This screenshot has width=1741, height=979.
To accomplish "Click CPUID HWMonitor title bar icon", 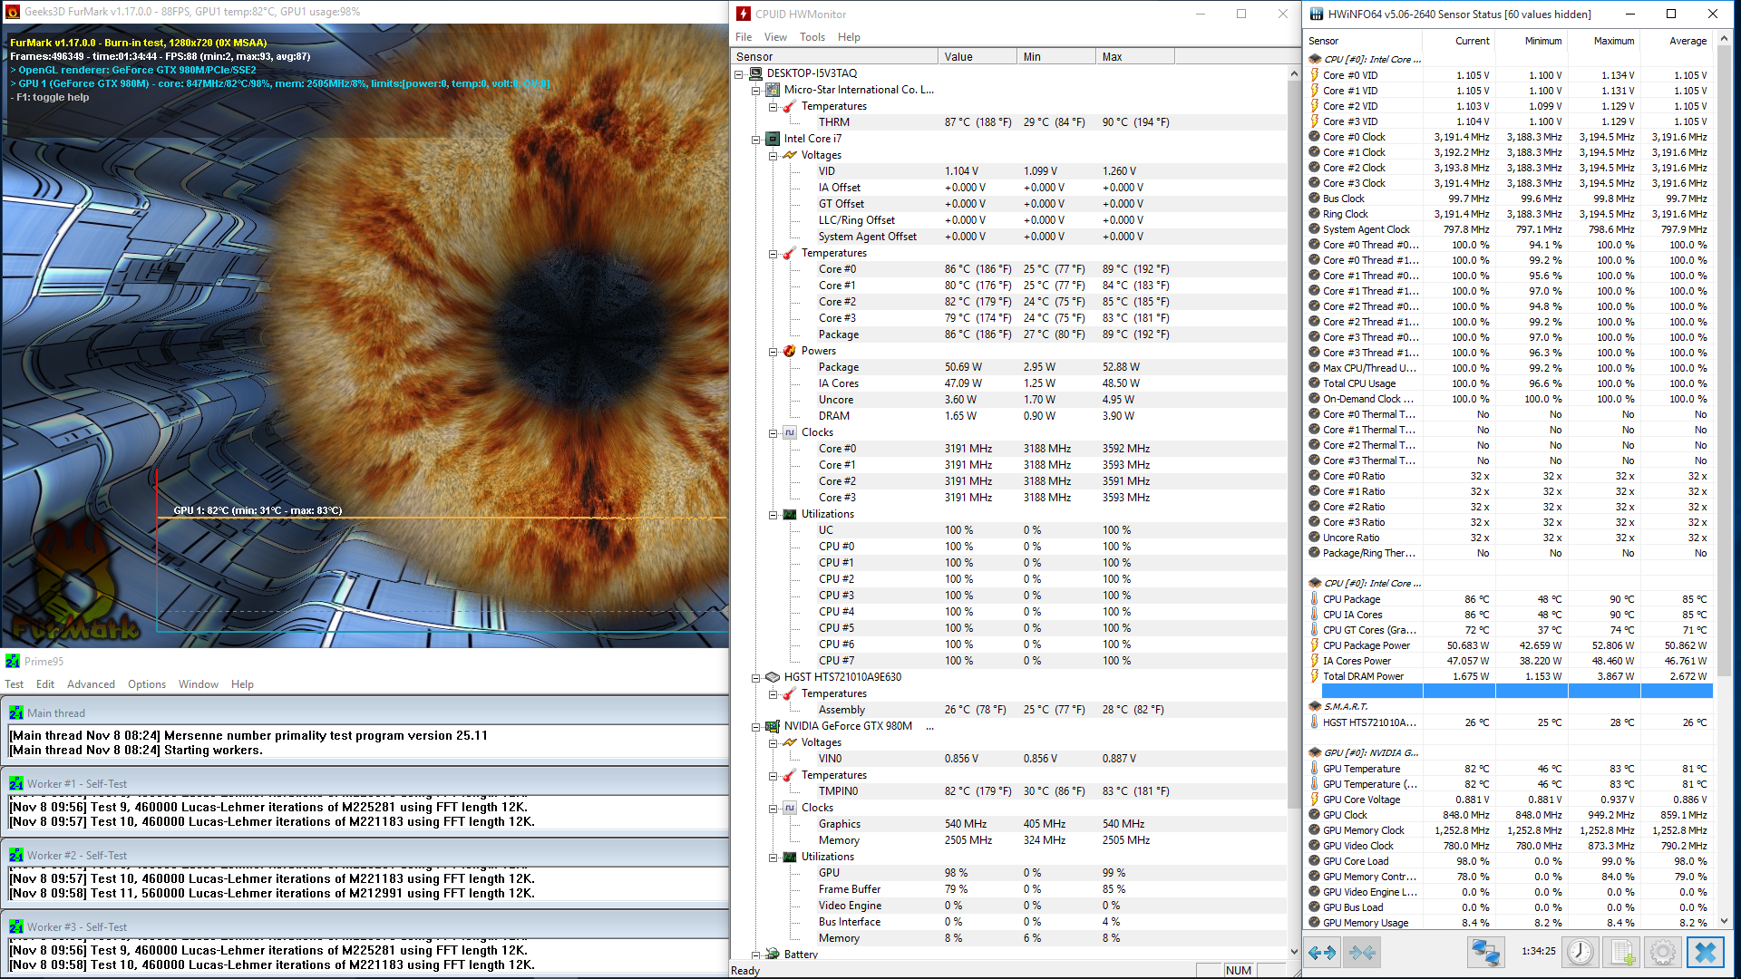I will click(x=744, y=14).
